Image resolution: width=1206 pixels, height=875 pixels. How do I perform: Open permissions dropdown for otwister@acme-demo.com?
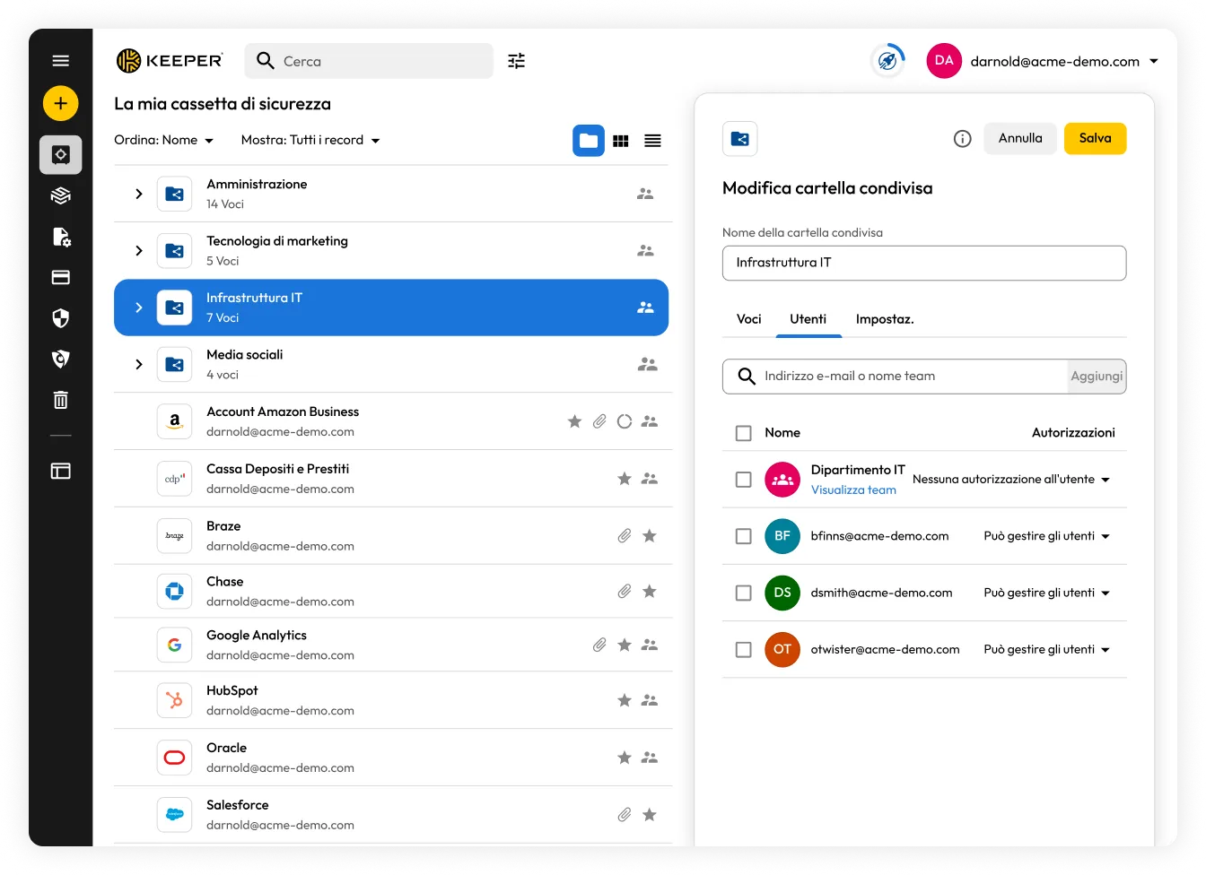[x=1047, y=649]
